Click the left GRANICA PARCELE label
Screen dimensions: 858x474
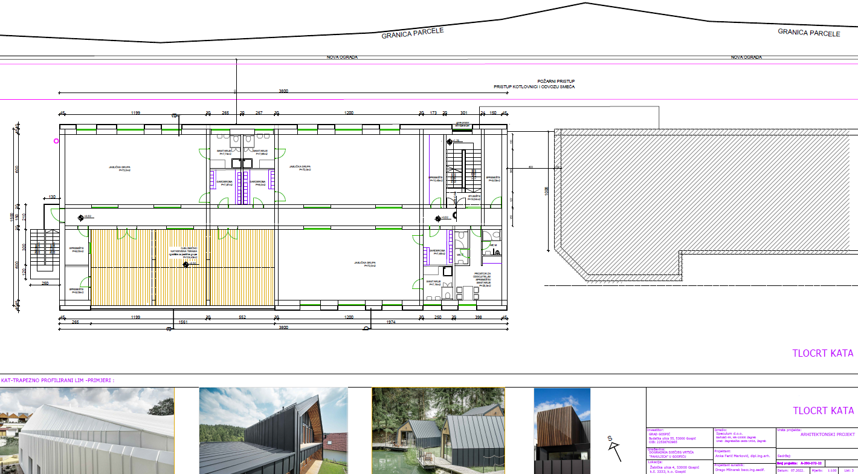(x=413, y=33)
